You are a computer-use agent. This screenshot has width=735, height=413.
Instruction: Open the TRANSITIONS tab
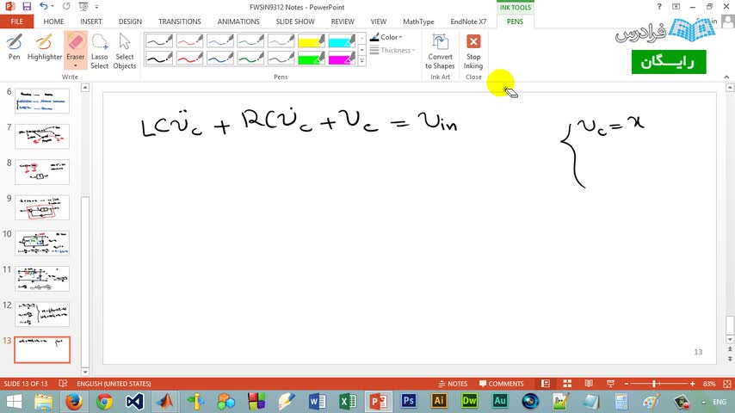pos(180,22)
